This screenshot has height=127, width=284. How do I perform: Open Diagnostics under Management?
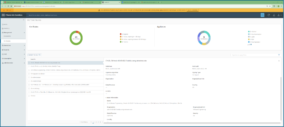(x=7, y=36)
